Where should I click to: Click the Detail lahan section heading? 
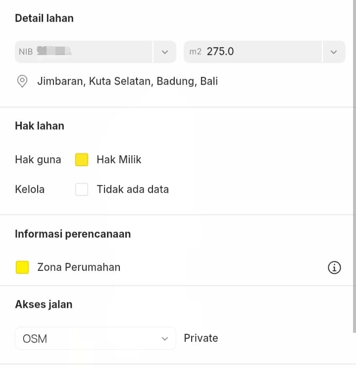pyautogui.click(x=44, y=18)
